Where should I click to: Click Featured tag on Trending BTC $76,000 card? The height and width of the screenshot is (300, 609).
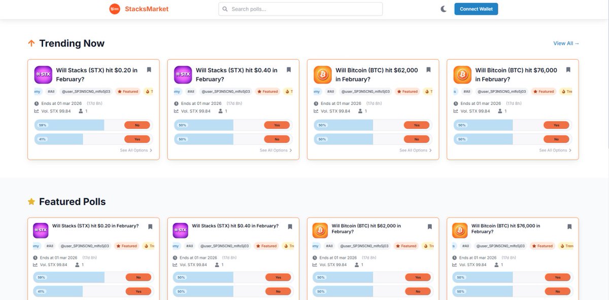[544, 92]
